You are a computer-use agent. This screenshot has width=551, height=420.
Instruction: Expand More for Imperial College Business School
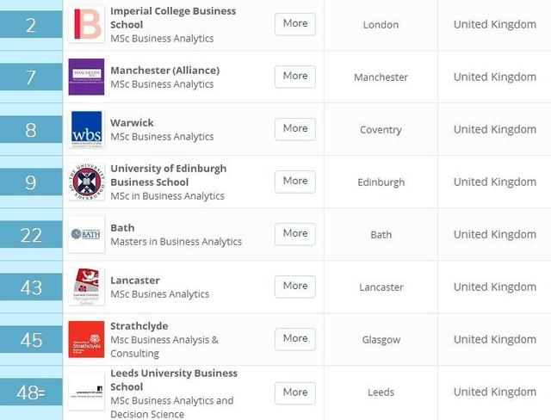click(x=294, y=24)
